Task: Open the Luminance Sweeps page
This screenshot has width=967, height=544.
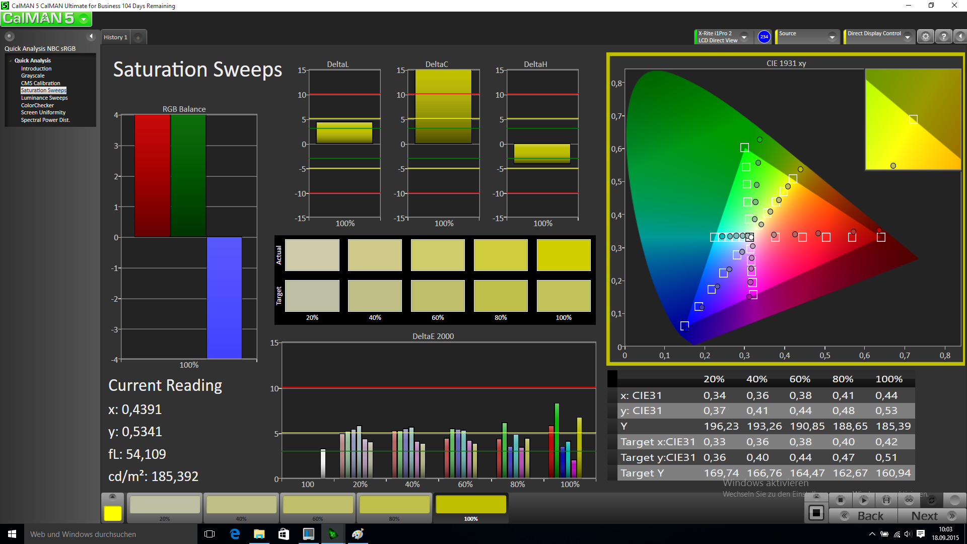Action: (x=44, y=98)
